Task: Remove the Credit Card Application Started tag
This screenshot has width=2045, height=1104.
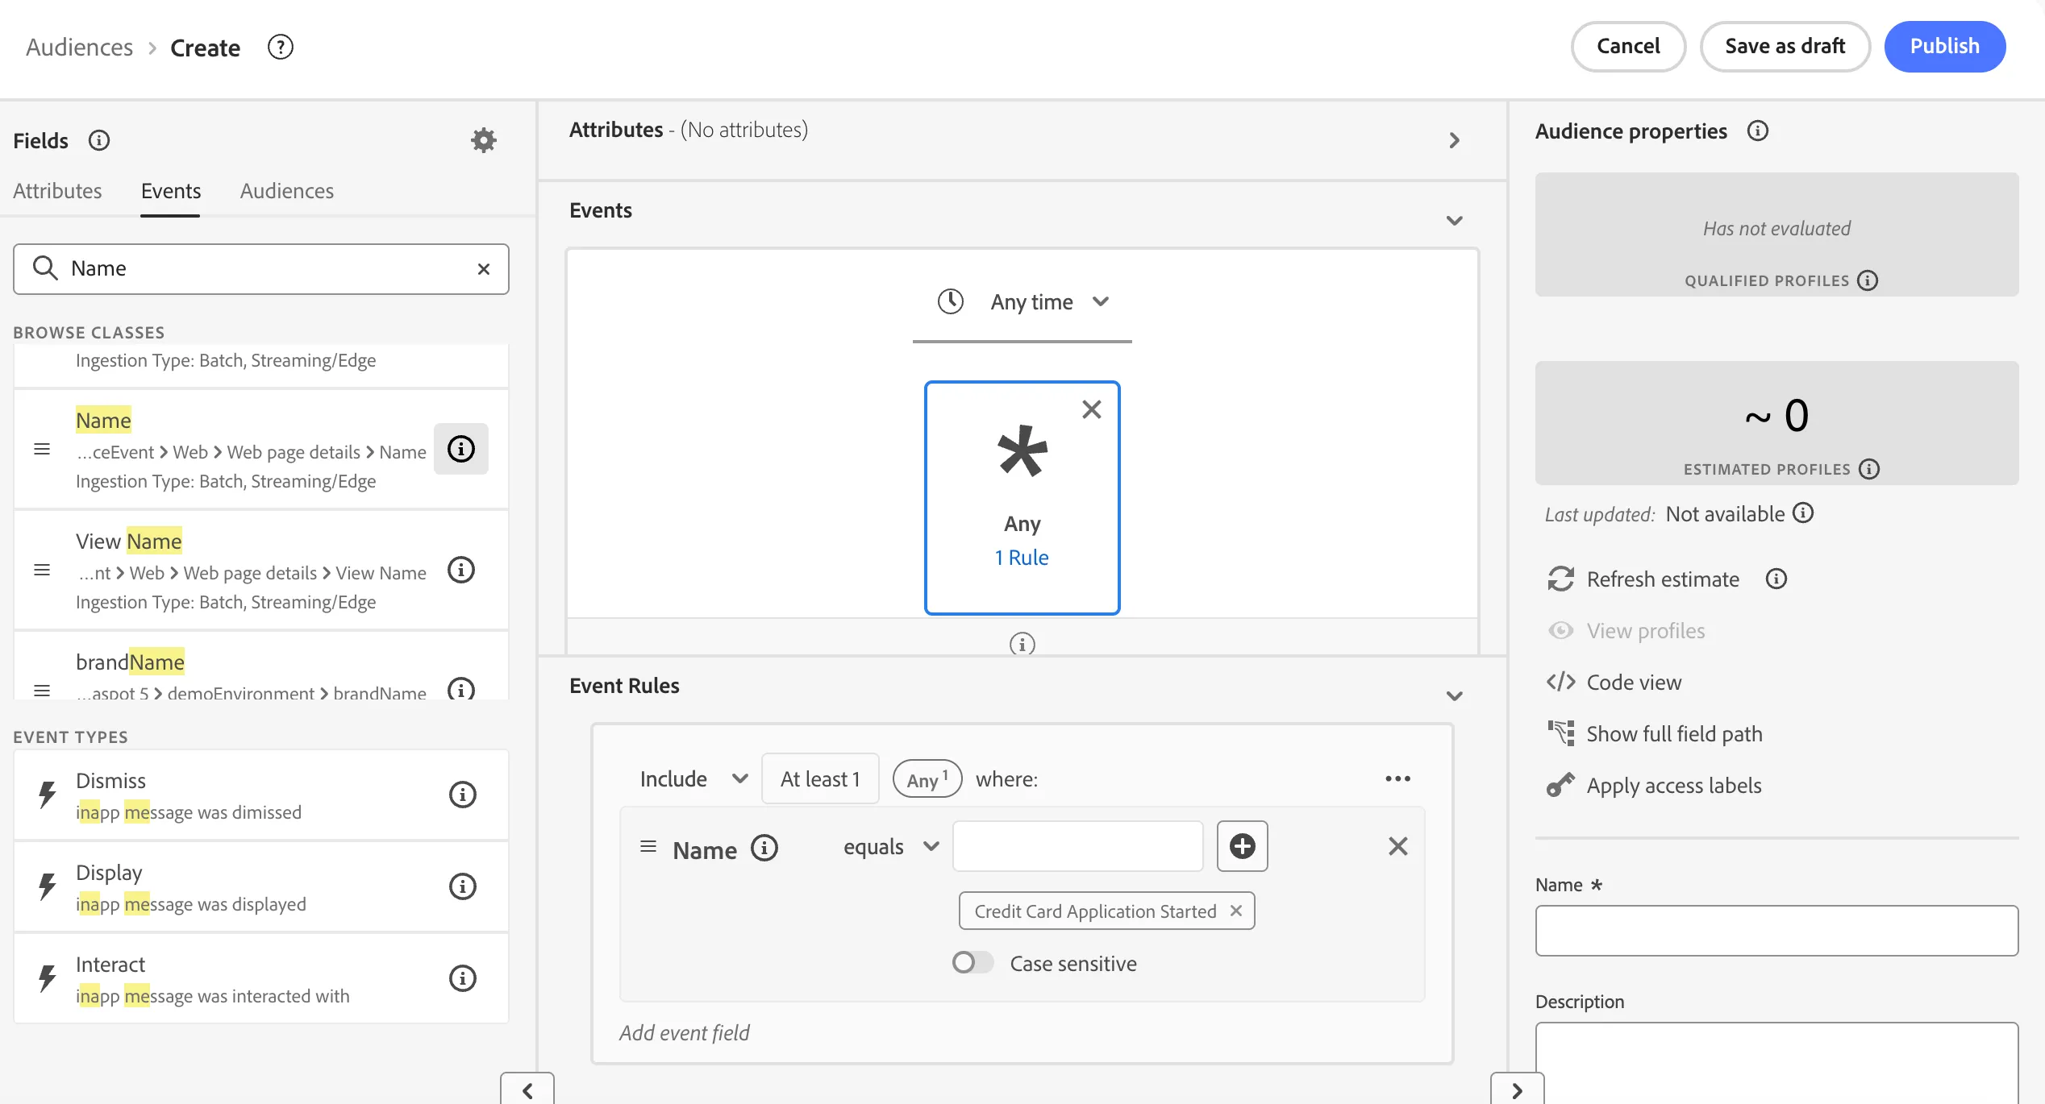Action: coord(1235,911)
